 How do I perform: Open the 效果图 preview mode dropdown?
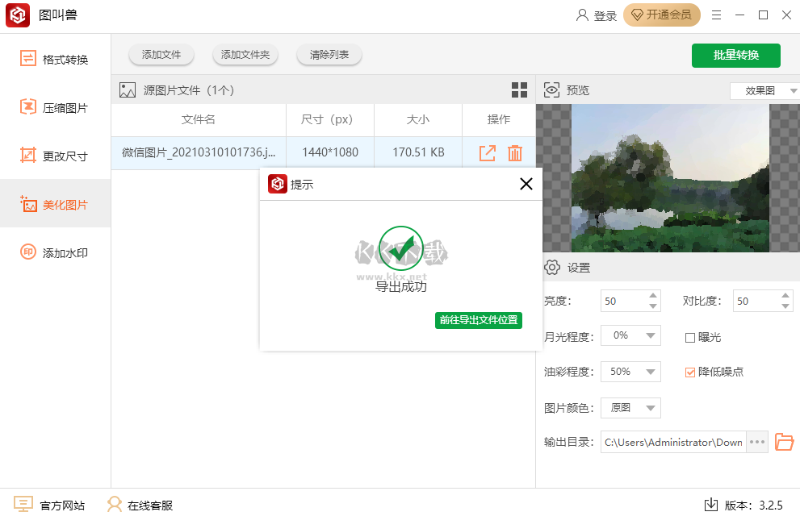click(764, 89)
